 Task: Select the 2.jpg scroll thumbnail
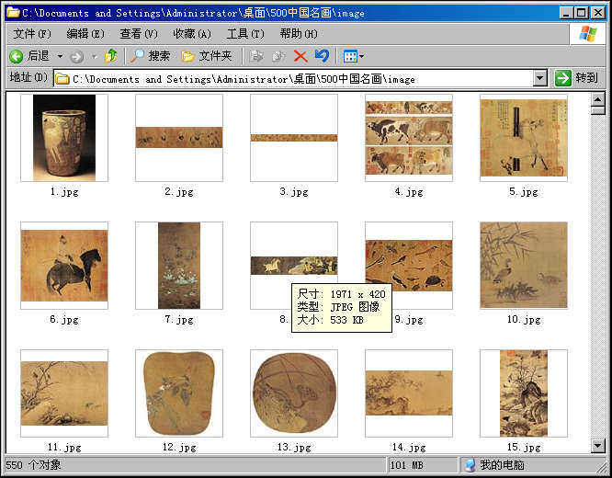click(x=179, y=138)
